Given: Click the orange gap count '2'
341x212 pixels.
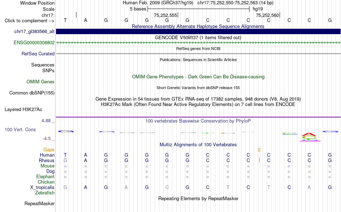Looking at the screenshot, I should click(x=259, y=150).
